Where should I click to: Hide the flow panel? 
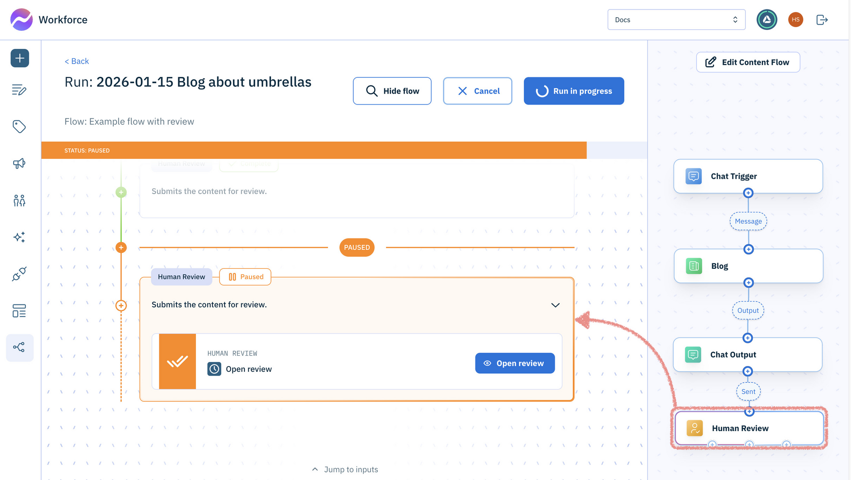tap(392, 91)
